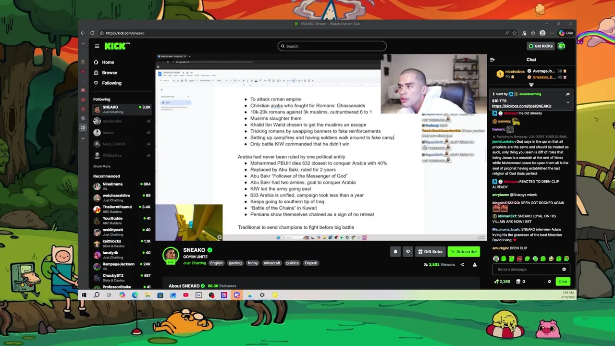This screenshot has height=346, width=615.
Task: Select SNEAKO in Following list
Action: (122, 109)
